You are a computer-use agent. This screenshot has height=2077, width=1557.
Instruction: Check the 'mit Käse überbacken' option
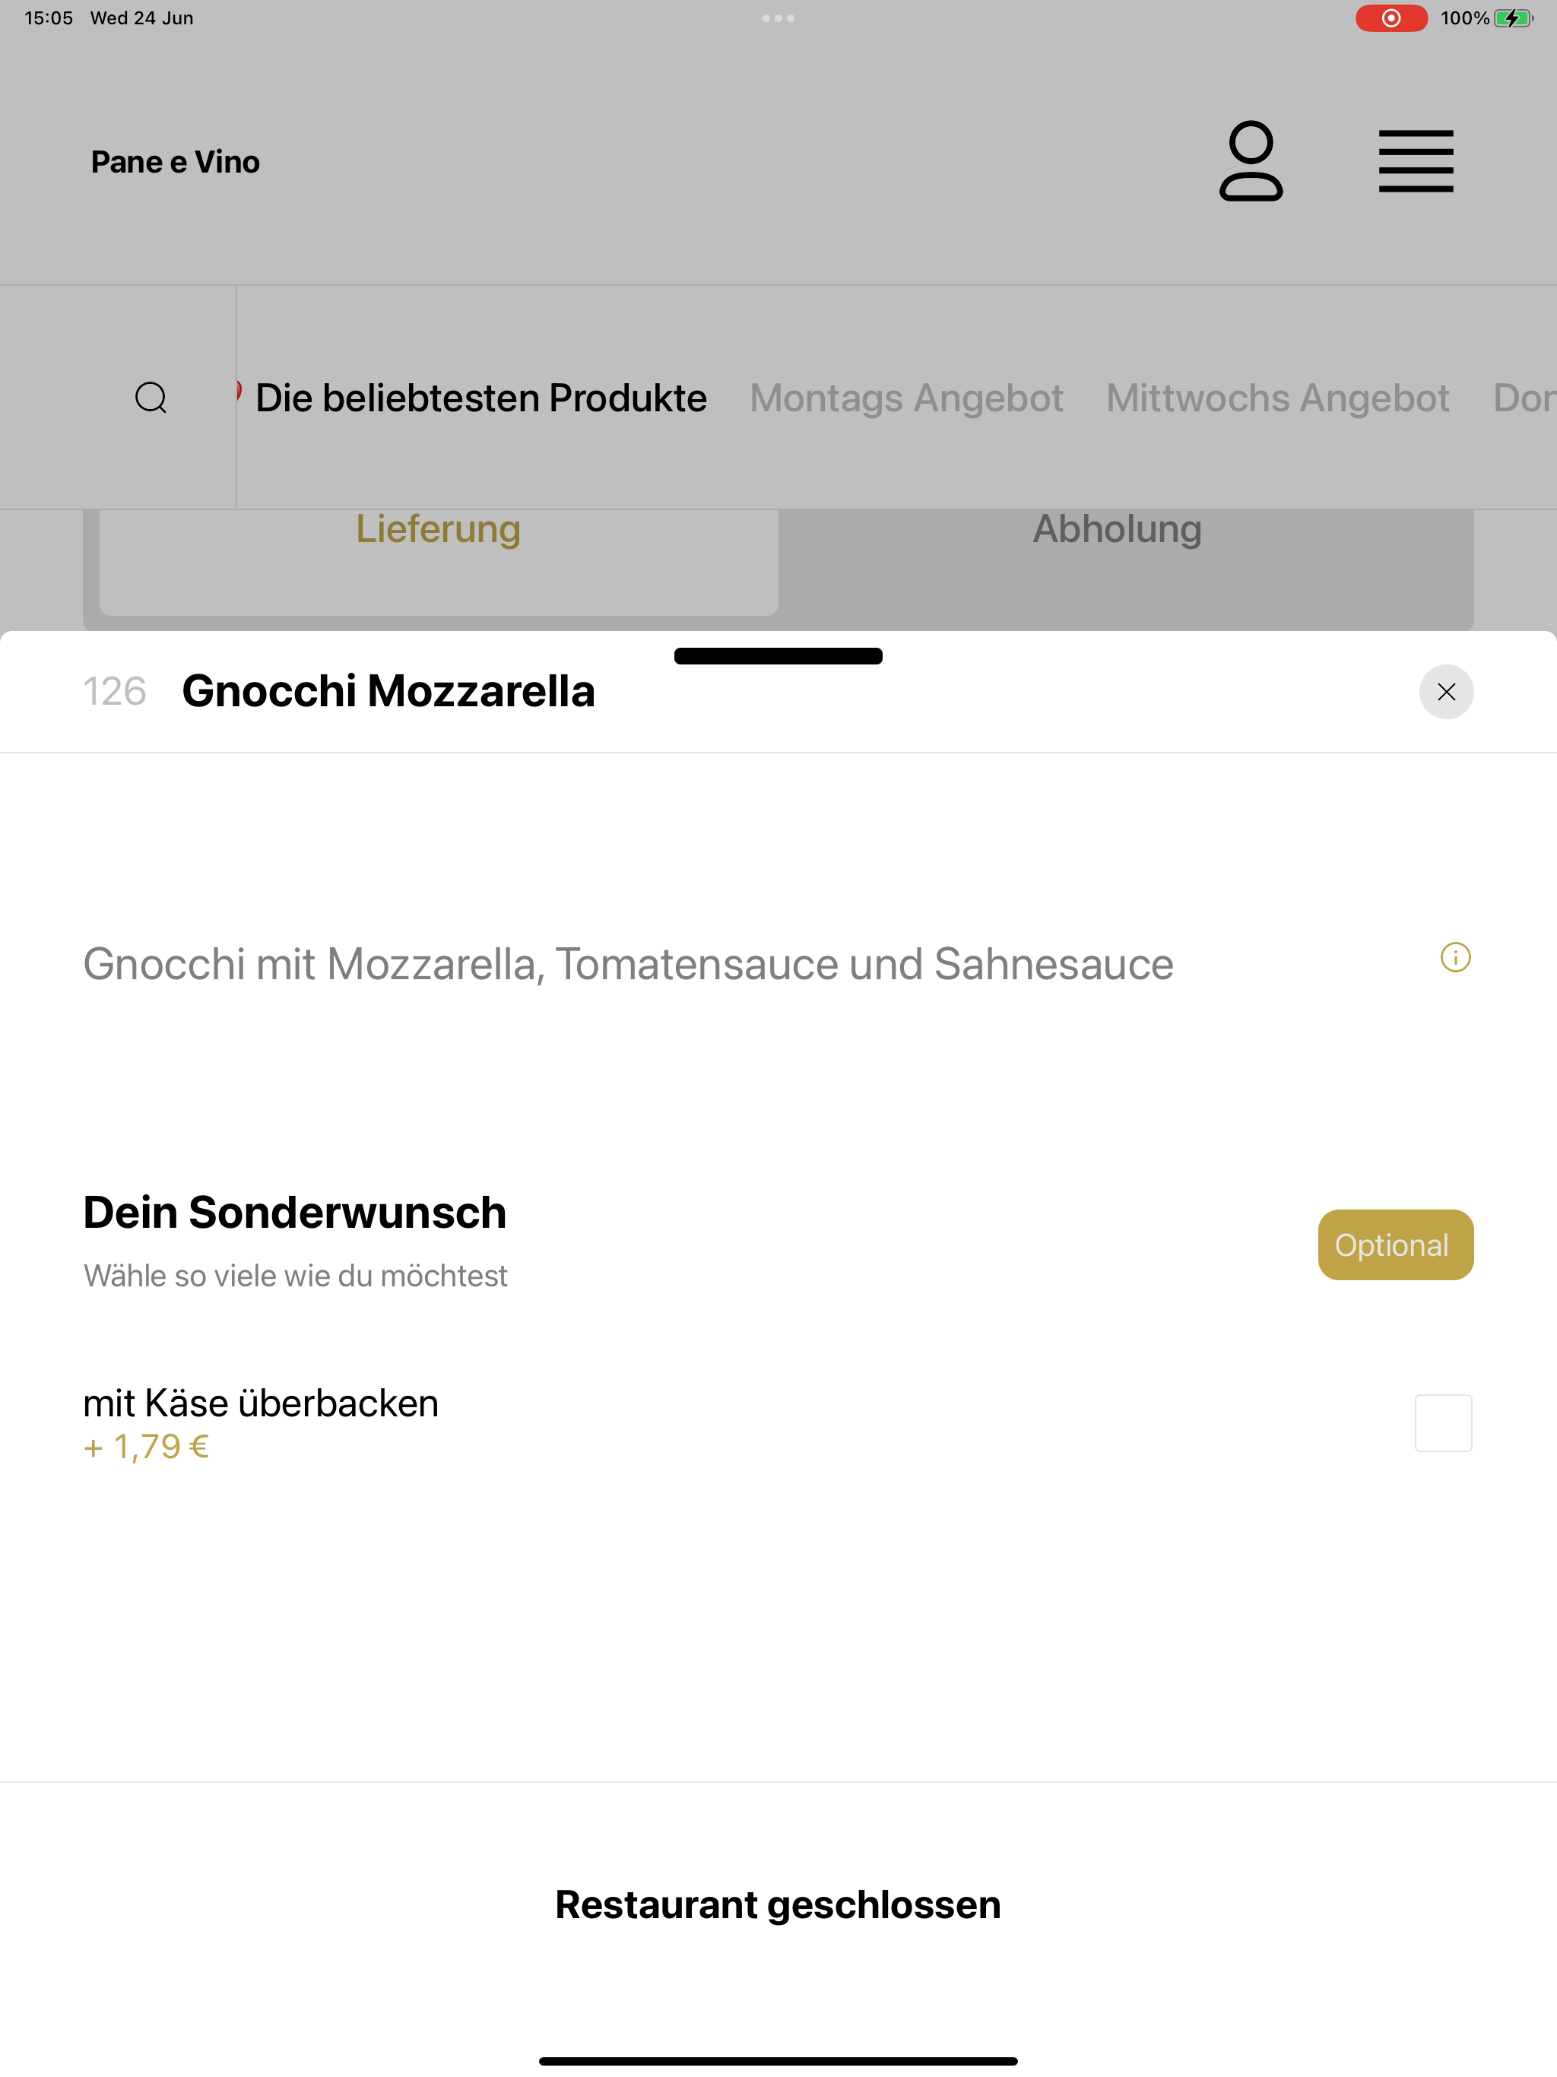[x=1444, y=1423]
